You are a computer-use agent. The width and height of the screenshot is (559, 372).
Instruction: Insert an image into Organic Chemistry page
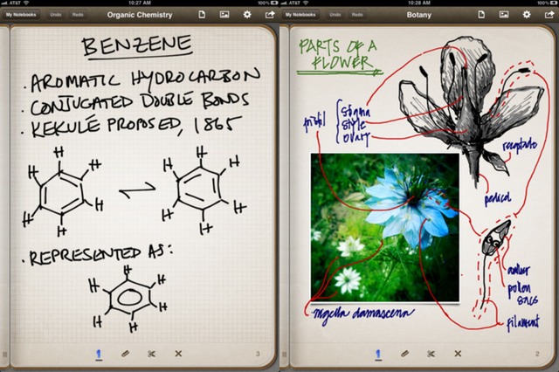(x=224, y=15)
